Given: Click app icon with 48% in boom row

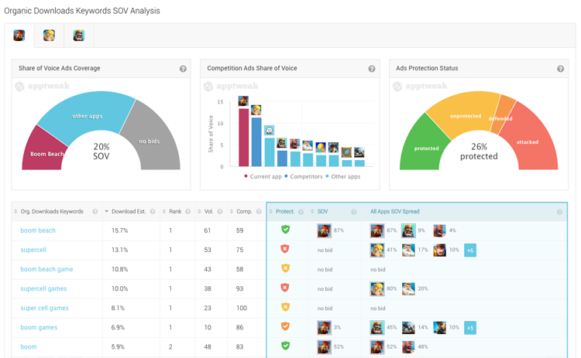Looking at the screenshot, I should click(x=408, y=347).
